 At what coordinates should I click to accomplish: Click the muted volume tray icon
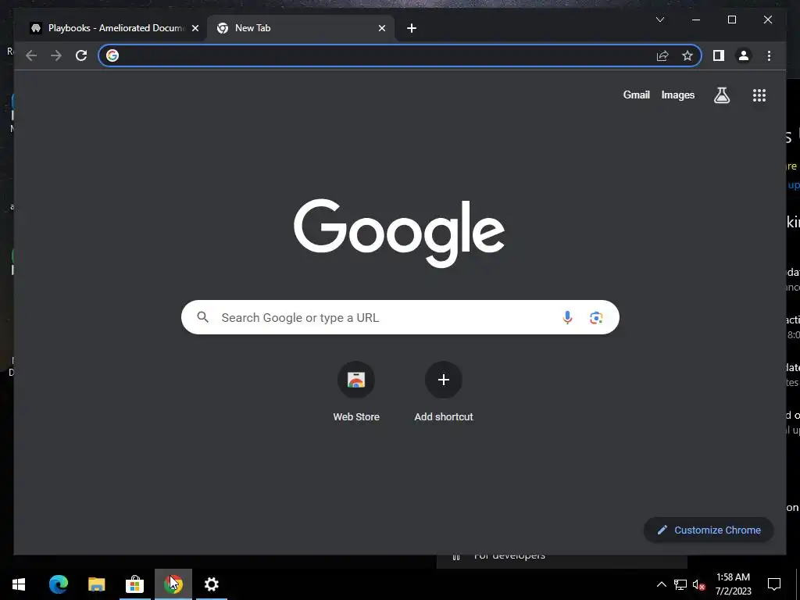[699, 584]
